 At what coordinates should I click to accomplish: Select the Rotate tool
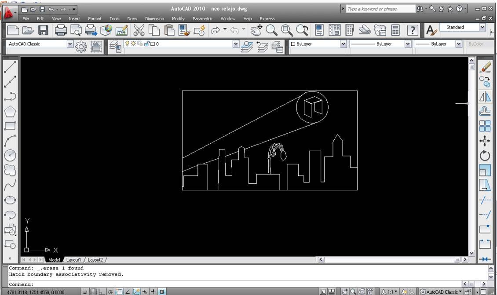click(x=485, y=156)
